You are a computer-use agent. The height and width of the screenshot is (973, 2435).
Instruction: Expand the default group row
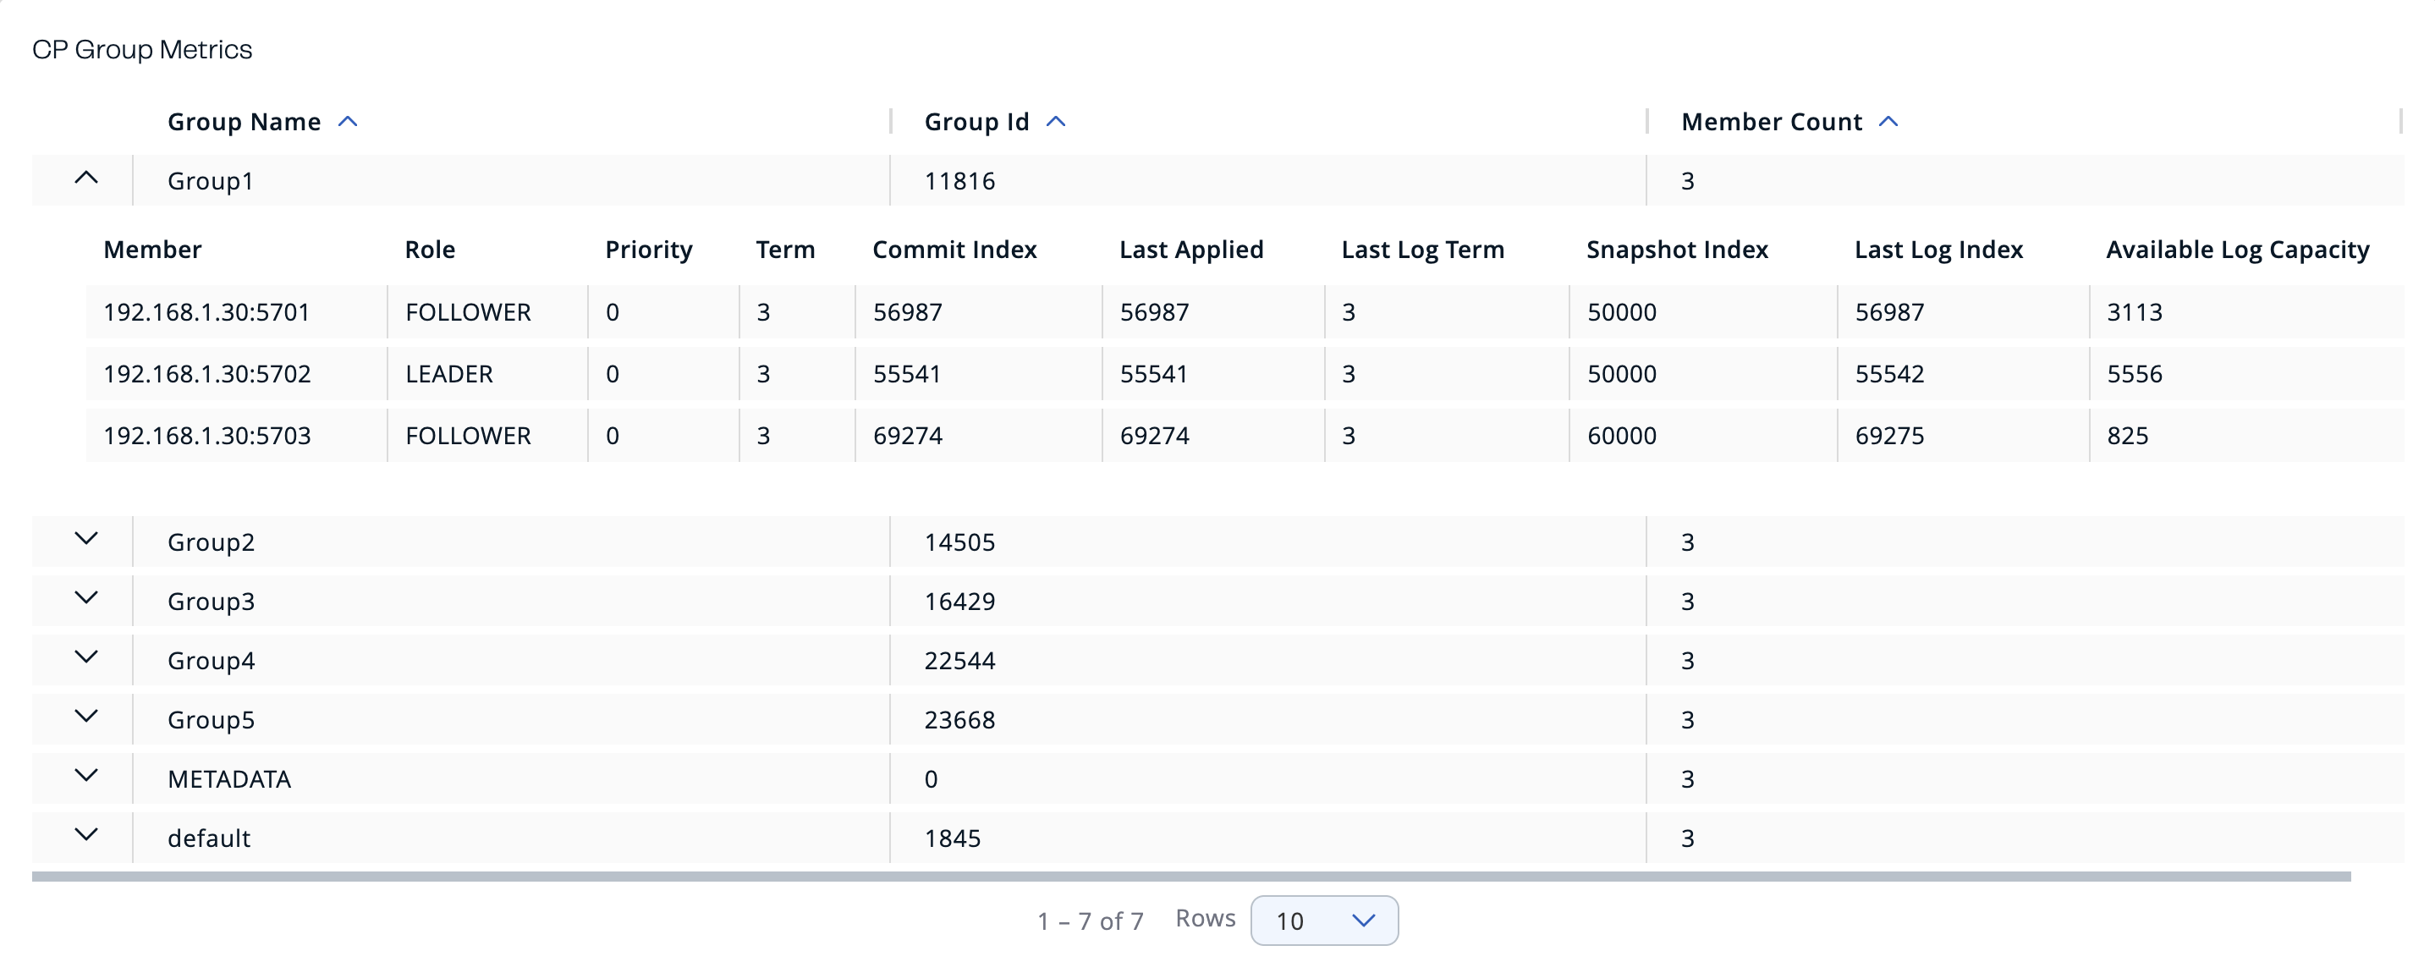[x=88, y=836]
